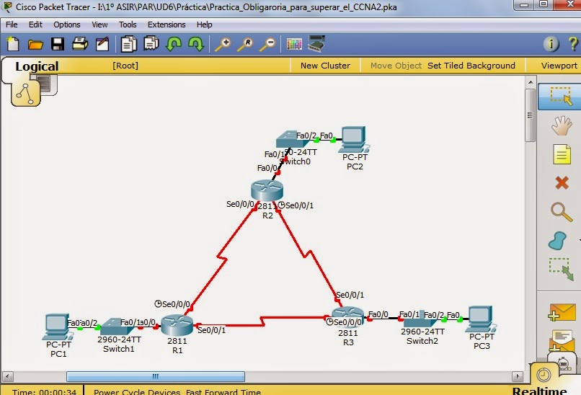Click the Copy icon in toolbar
Viewport: 581px width, 395px height.
pyautogui.click(x=128, y=44)
